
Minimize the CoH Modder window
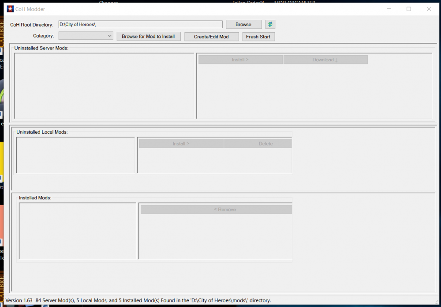(x=389, y=9)
